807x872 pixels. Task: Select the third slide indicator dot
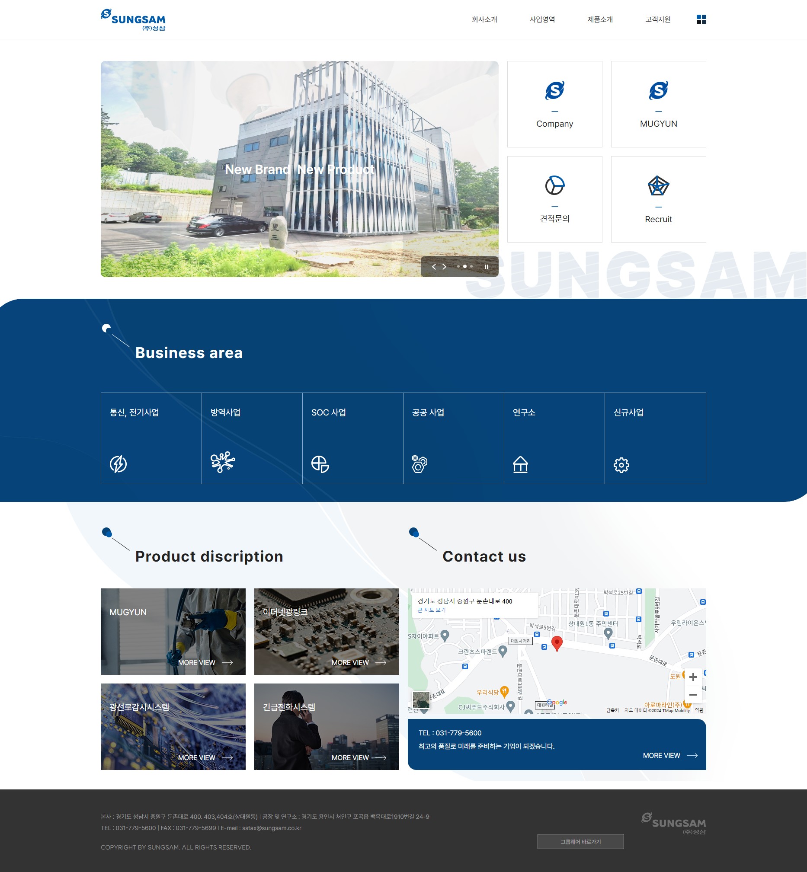[x=471, y=266]
